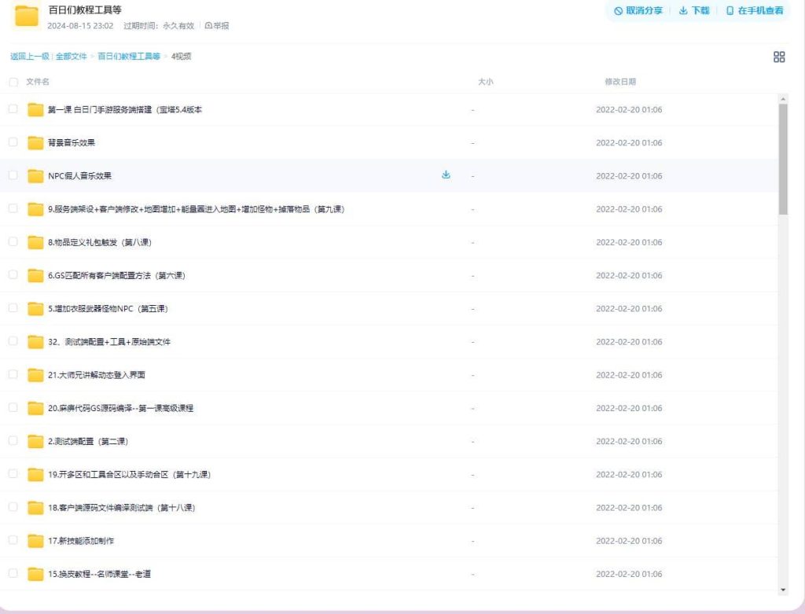
Task: Click folder icon of 17.新技能添加制作
Action: pyautogui.click(x=35, y=541)
